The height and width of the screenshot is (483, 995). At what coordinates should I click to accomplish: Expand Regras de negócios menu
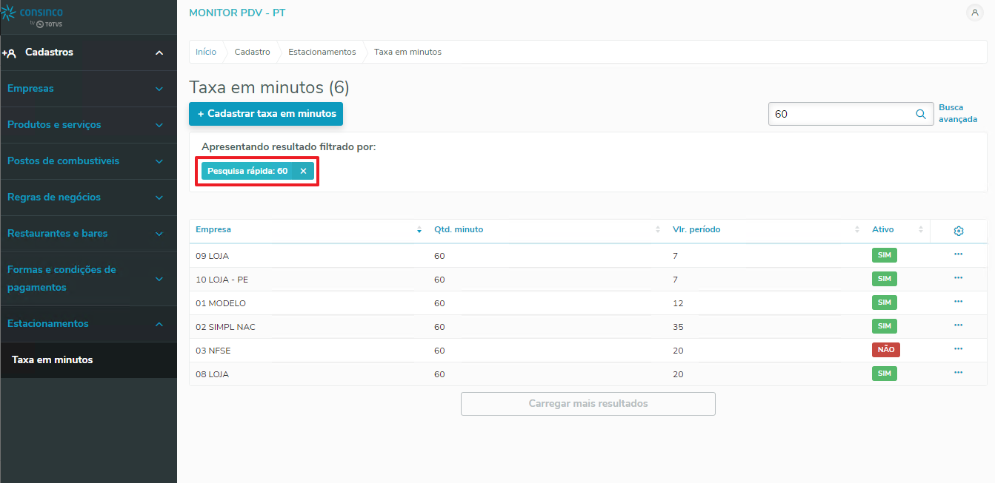coord(88,197)
